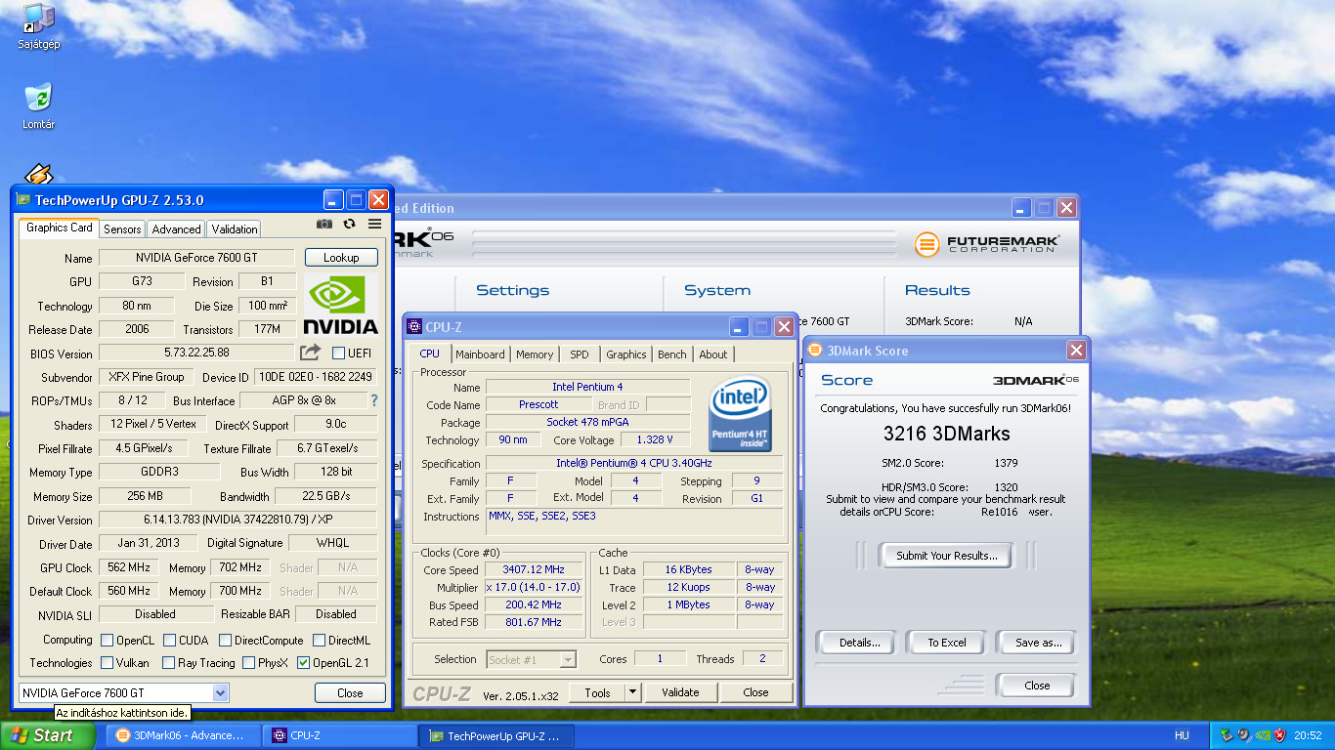This screenshot has height=750, width=1335.
Task: Switch to the GPU-Z Validation tab
Action: (234, 229)
